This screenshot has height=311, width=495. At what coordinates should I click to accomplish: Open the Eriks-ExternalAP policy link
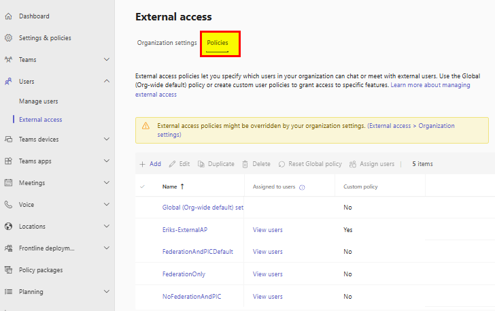tap(185, 230)
